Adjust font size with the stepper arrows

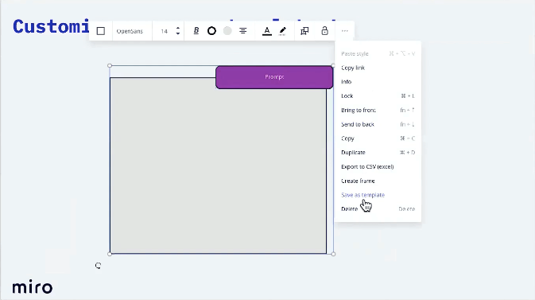click(178, 31)
